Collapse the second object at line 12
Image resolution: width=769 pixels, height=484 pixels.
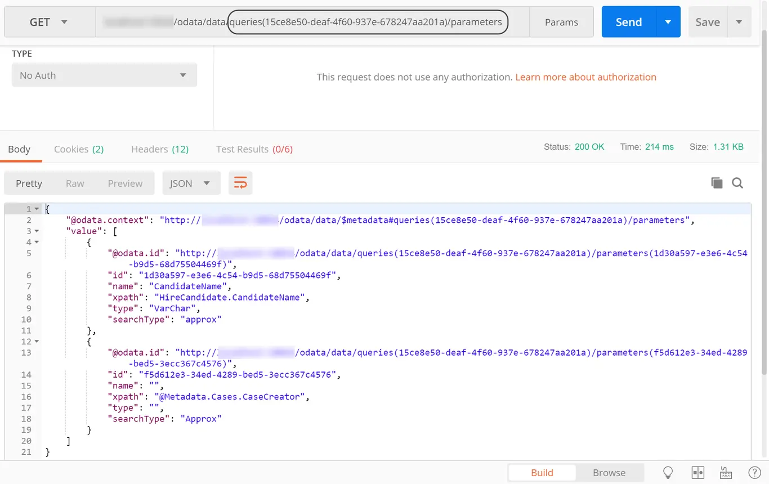point(37,341)
